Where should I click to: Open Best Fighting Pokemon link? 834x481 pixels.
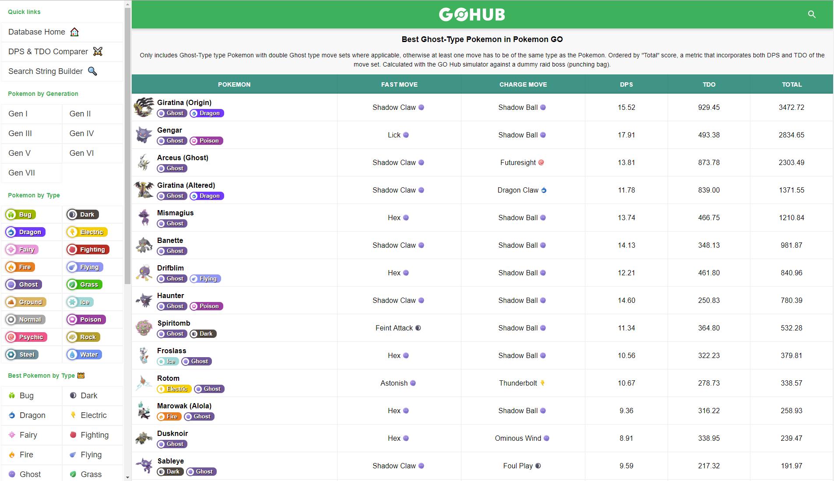tap(93, 435)
